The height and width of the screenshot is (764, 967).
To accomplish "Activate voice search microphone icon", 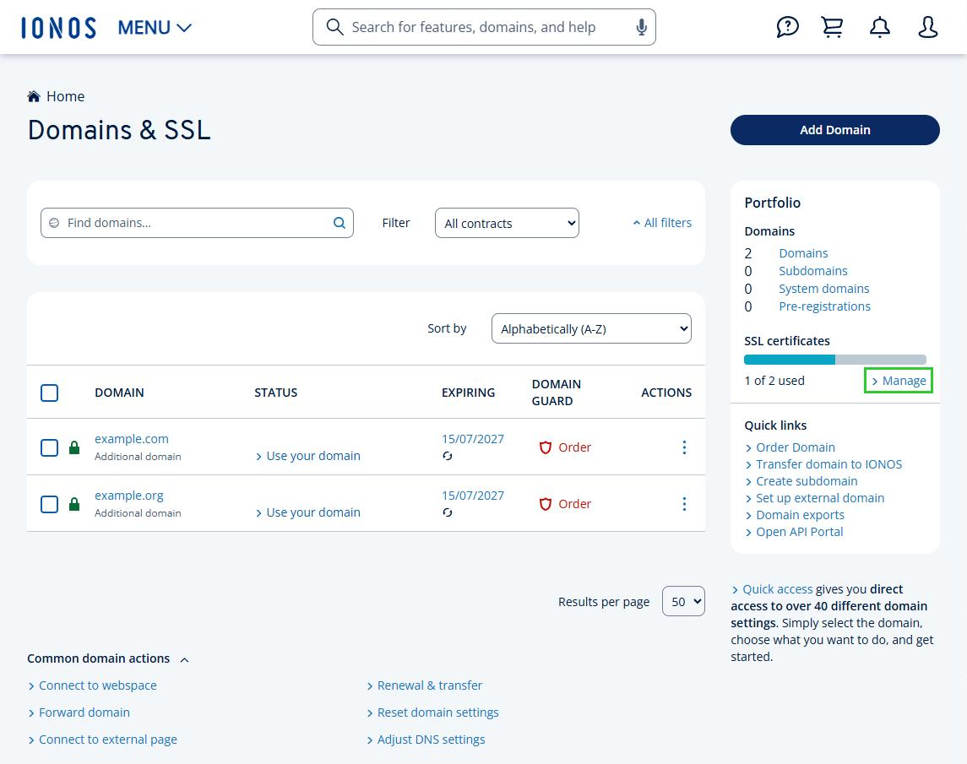I will pyautogui.click(x=641, y=27).
